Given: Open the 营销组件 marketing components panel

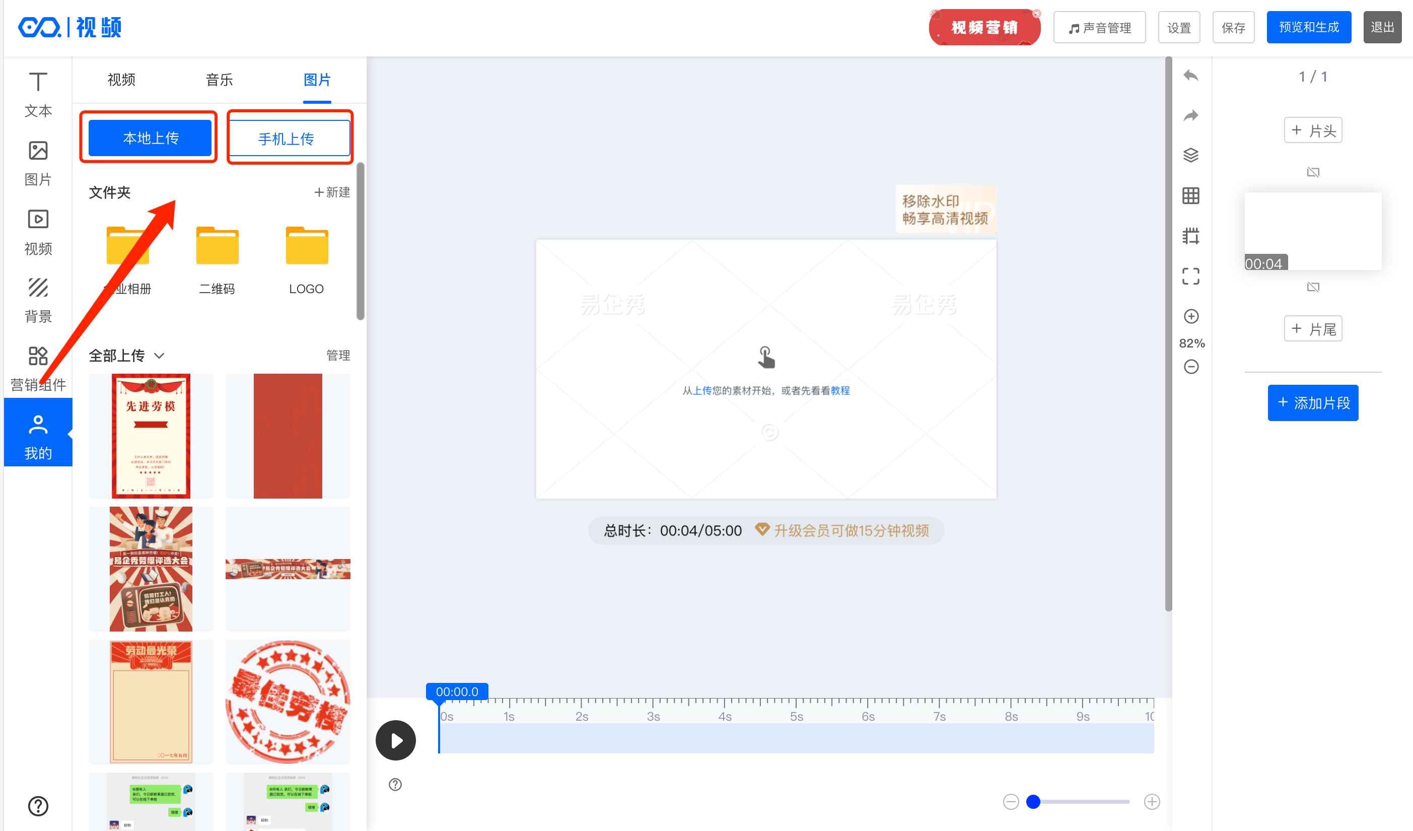Looking at the screenshot, I should (38, 368).
